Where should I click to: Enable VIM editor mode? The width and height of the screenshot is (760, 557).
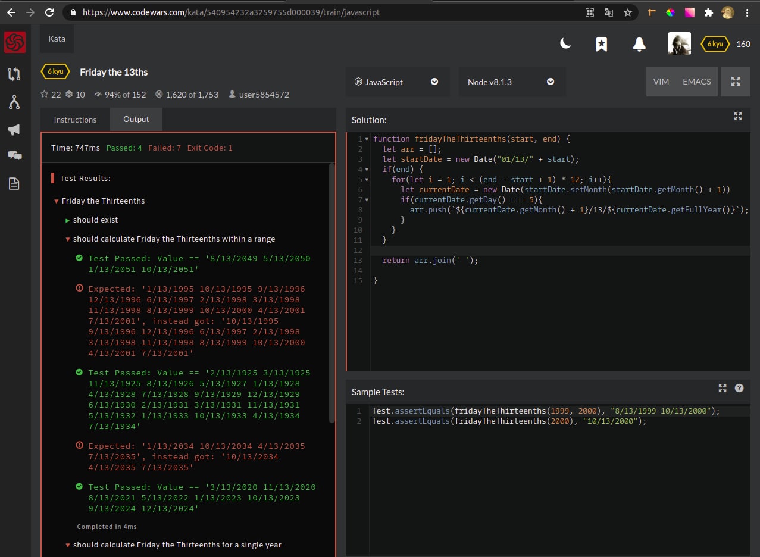(x=661, y=82)
